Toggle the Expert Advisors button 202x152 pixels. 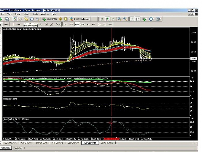click(x=80, y=19)
